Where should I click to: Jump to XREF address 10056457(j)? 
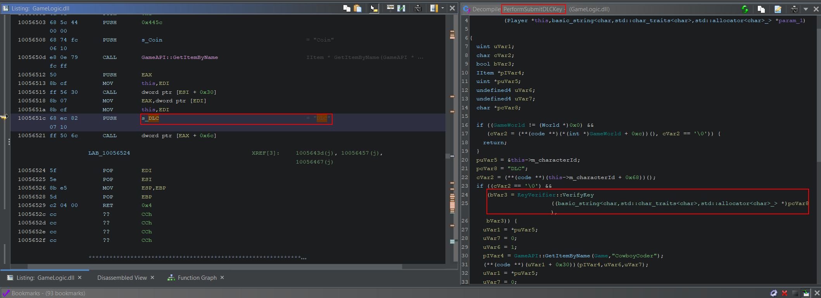(x=361, y=153)
